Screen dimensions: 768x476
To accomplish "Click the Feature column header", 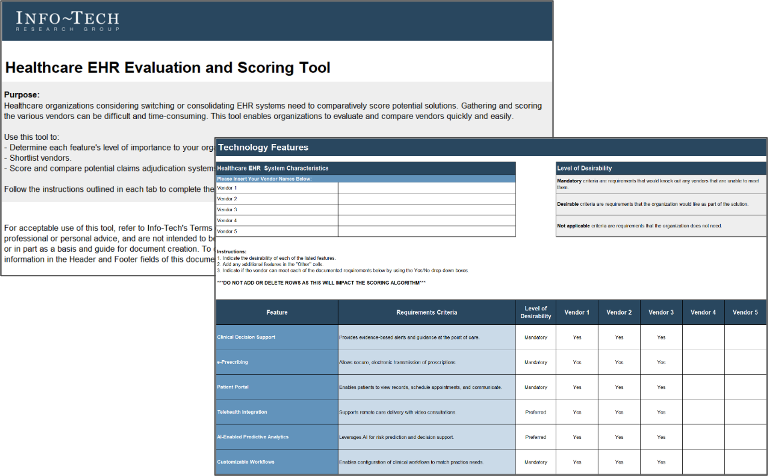I will (x=277, y=312).
